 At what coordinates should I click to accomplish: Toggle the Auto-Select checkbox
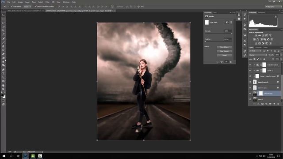pos(12,7)
